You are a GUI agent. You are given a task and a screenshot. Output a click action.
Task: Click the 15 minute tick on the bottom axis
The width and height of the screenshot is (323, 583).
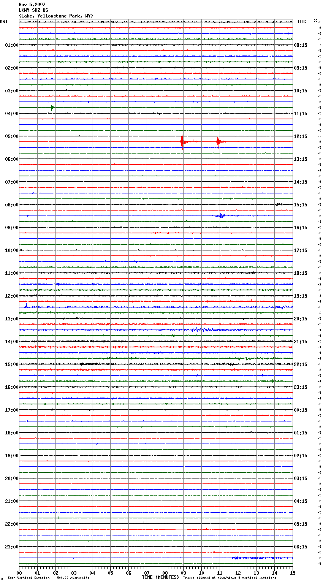(x=293, y=573)
